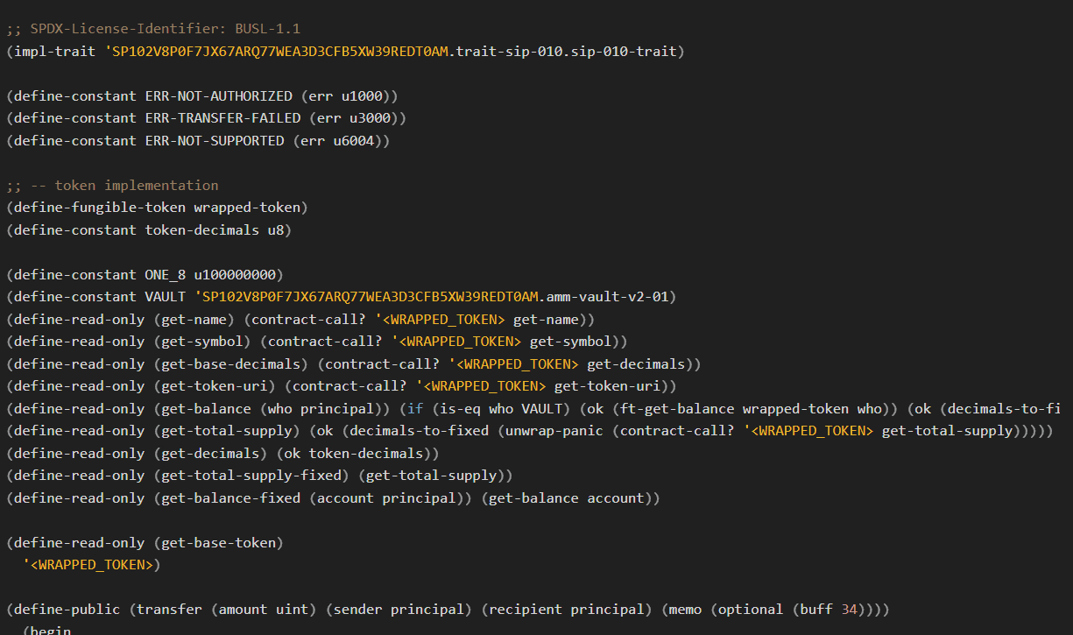
Task: Select the token-decimals constant value u8
Action: click(276, 229)
